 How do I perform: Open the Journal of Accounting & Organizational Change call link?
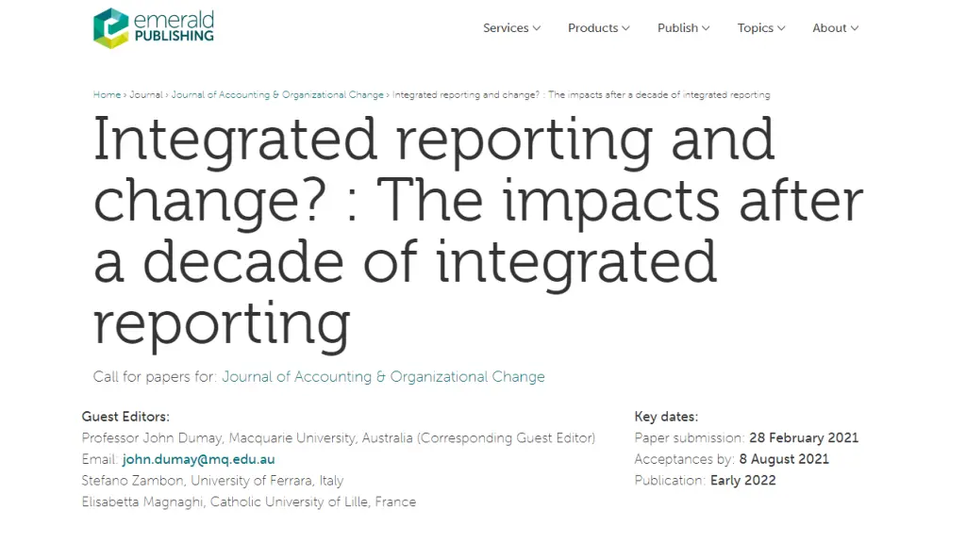click(x=383, y=377)
